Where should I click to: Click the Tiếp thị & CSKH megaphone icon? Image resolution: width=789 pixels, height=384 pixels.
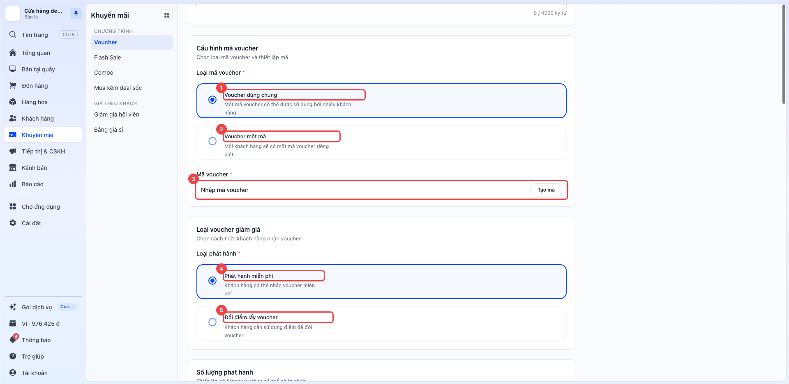[x=13, y=151]
